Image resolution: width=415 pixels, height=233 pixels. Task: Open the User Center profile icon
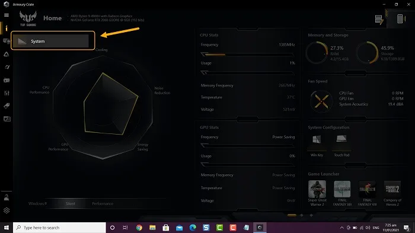(7, 197)
